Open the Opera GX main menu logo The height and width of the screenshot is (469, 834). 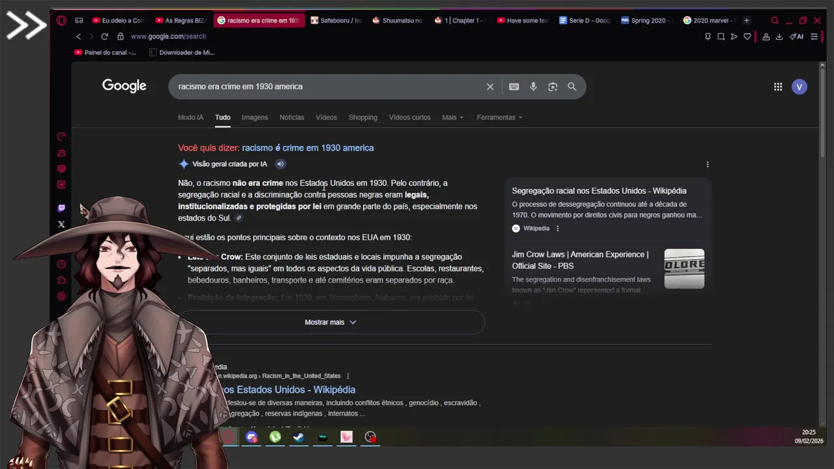point(61,20)
